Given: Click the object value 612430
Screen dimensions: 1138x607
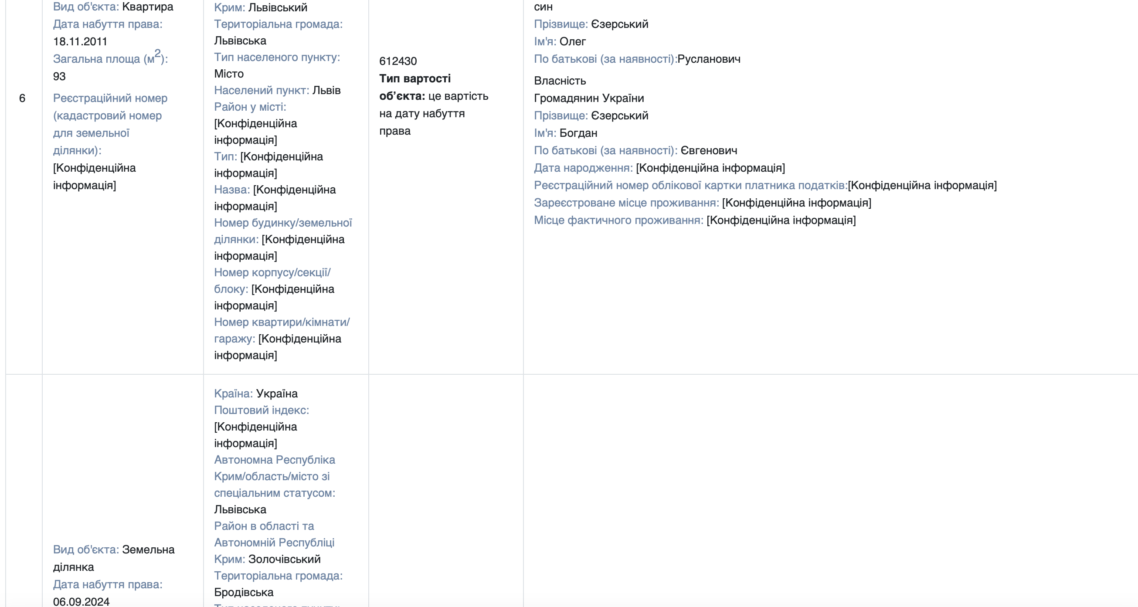Looking at the screenshot, I should (397, 61).
